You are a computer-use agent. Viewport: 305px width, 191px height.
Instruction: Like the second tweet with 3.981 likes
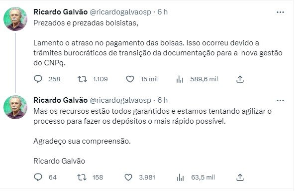click(x=128, y=177)
